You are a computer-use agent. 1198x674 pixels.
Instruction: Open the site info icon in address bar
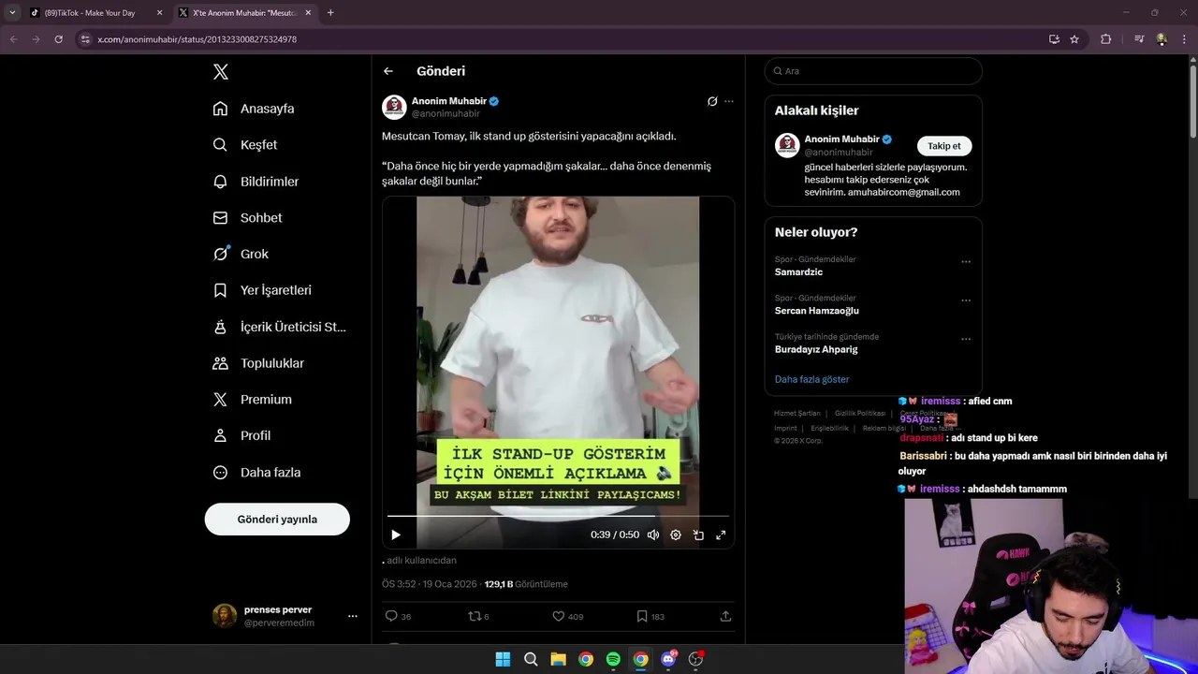[x=85, y=39]
